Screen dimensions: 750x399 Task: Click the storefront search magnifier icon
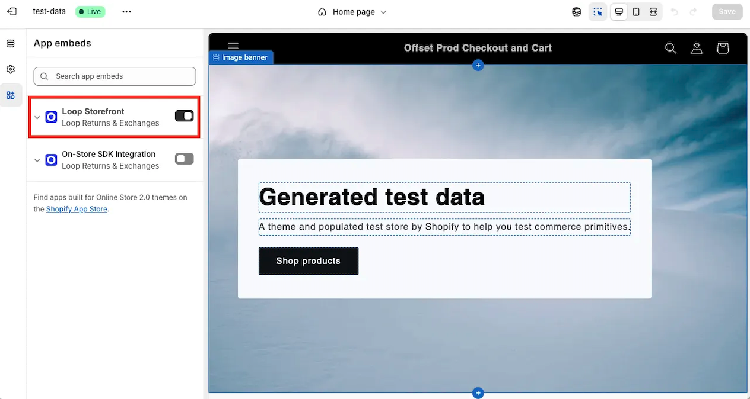click(x=670, y=48)
